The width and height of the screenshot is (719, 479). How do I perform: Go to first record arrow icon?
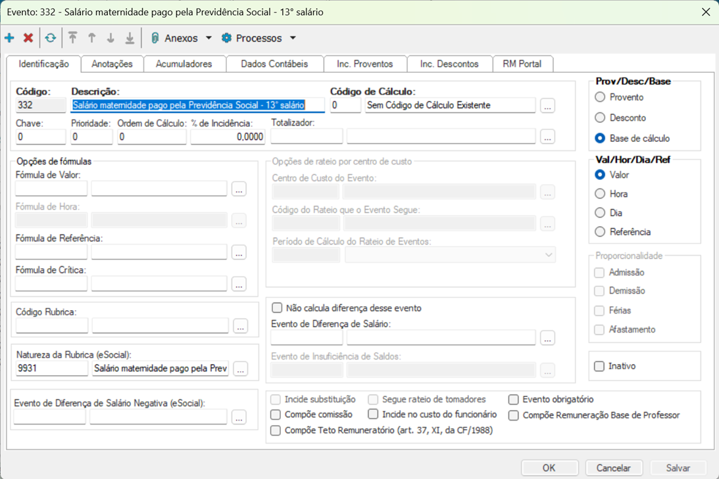(72, 38)
